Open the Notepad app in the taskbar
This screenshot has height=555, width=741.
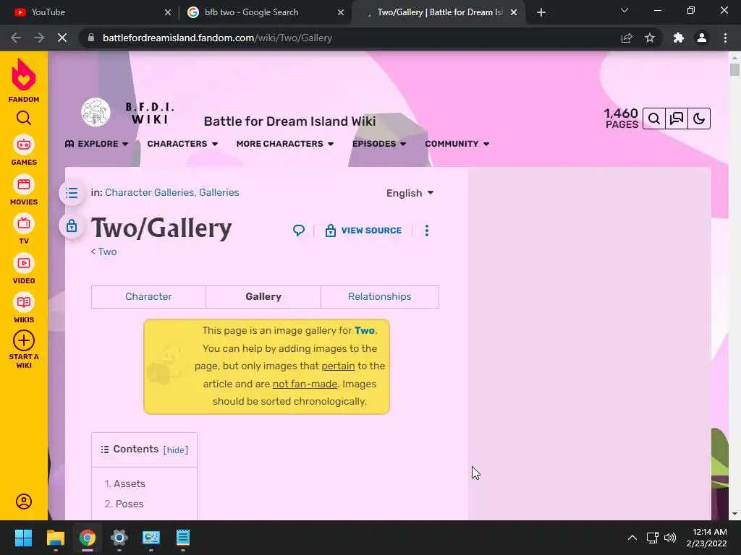point(183,538)
